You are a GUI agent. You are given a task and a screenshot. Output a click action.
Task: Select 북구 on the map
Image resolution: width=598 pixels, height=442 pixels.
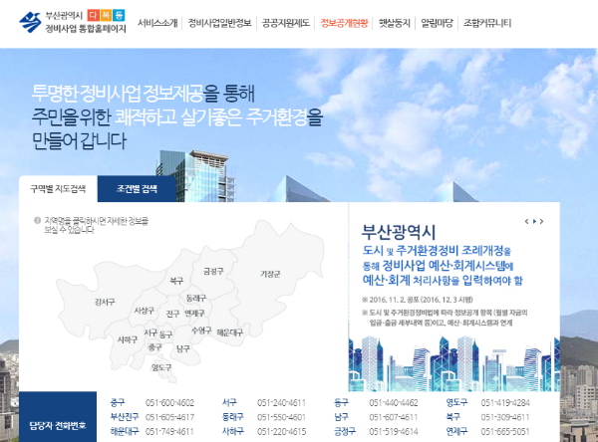pyautogui.click(x=176, y=281)
